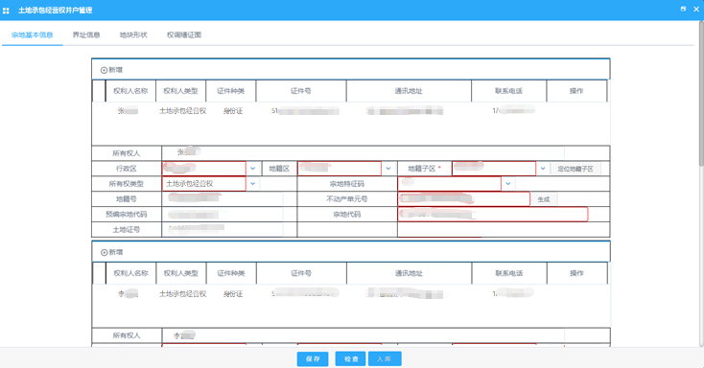Click the plus icon above 张's owner table

(x=104, y=70)
